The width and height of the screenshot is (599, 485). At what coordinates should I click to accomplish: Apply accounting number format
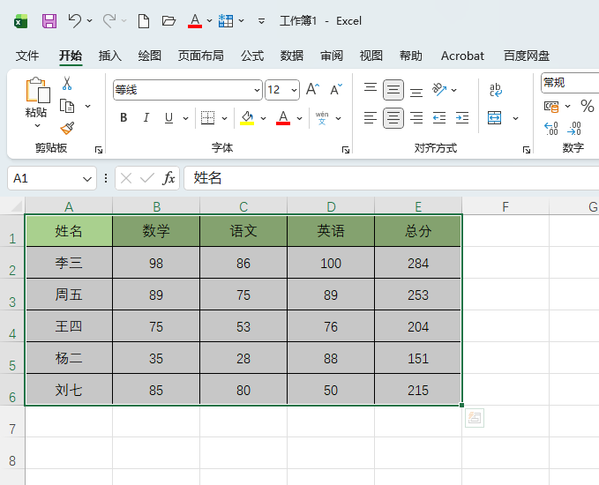551,107
